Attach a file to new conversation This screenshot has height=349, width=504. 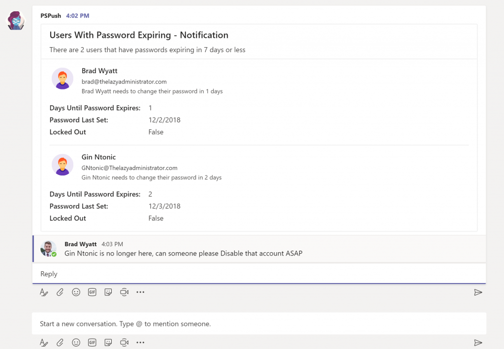[x=60, y=343]
